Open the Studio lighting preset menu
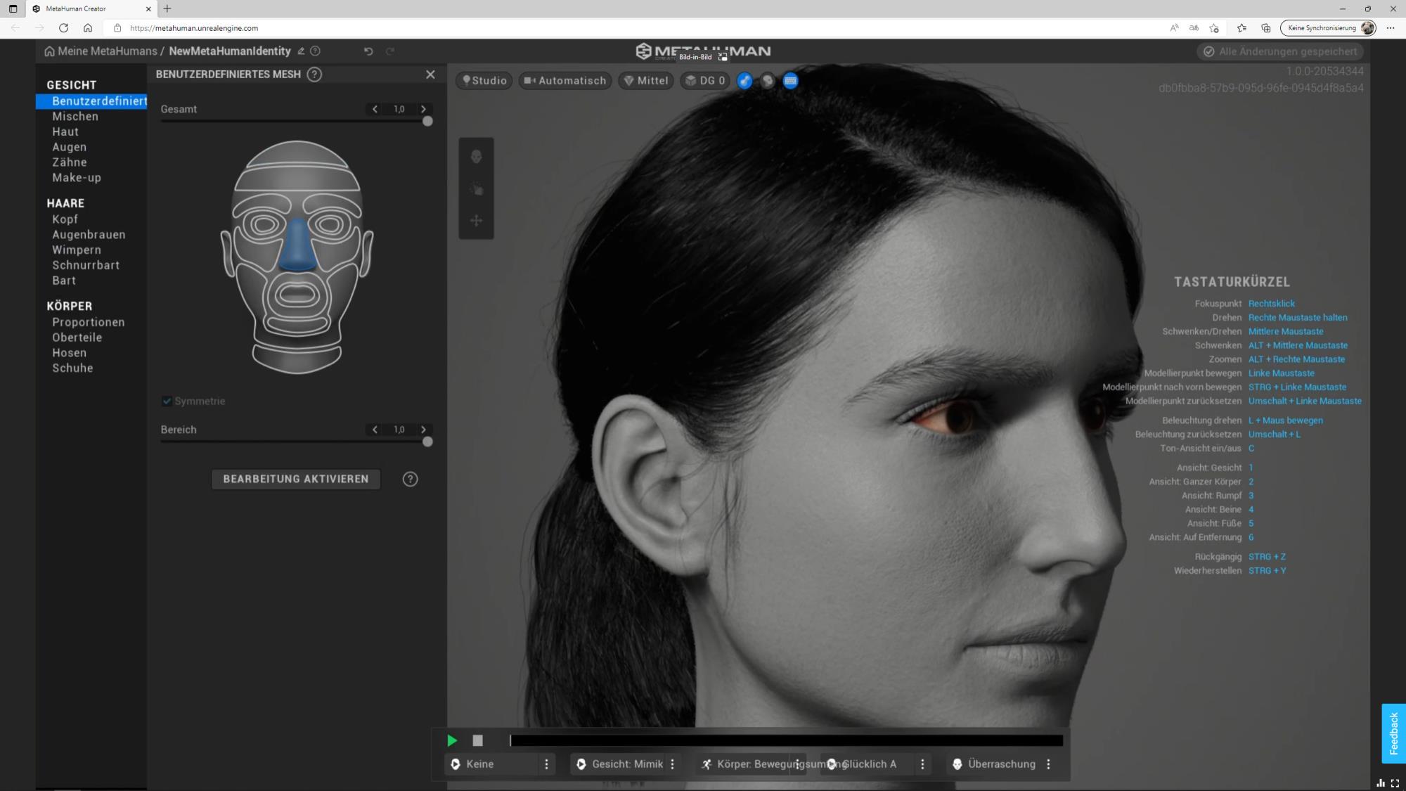 click(x=484, y=81)
